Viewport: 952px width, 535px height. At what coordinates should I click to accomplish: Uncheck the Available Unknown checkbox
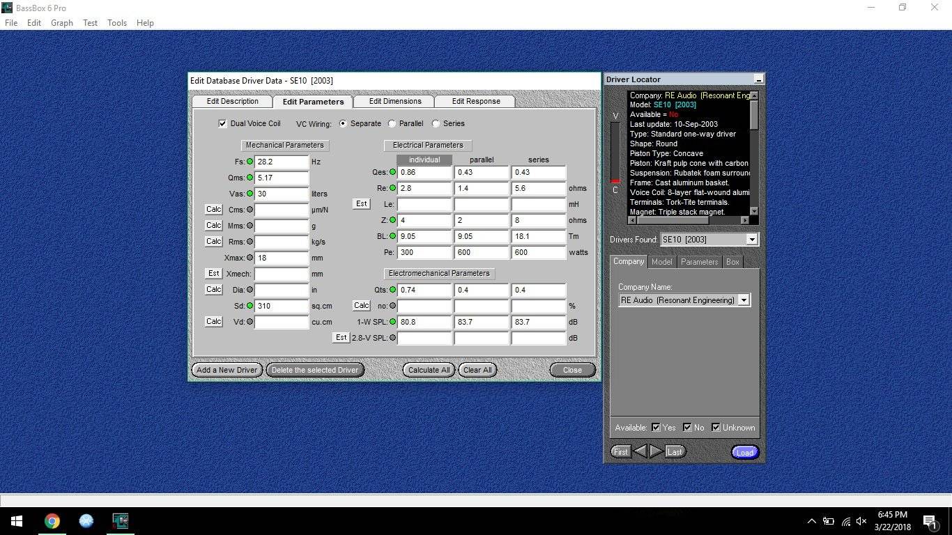tap(716, 428)
